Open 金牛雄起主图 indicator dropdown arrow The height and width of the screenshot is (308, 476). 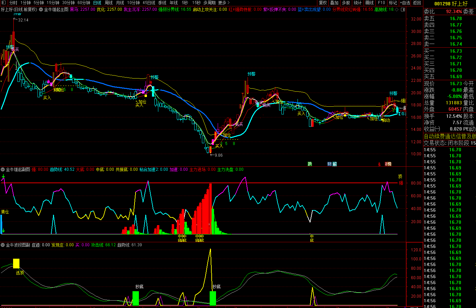pyautogui.click(x=41, y=9)
